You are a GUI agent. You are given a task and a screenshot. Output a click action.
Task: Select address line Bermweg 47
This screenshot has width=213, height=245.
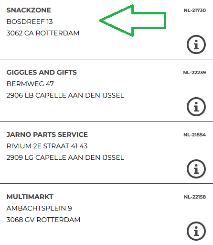[30, 84]
